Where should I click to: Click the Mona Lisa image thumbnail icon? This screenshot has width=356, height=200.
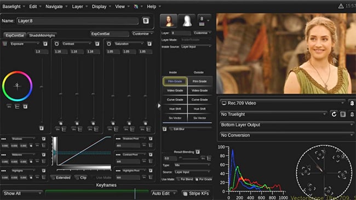169,21
